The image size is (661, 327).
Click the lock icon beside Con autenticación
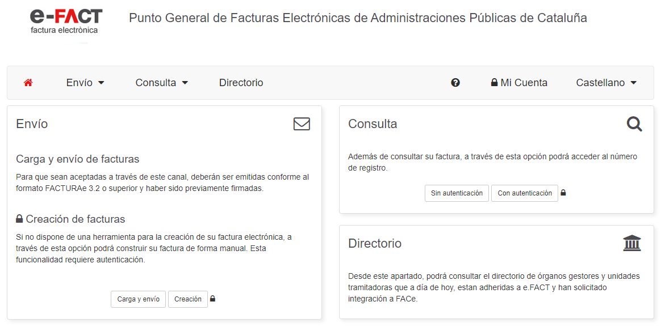pos(563,193)
